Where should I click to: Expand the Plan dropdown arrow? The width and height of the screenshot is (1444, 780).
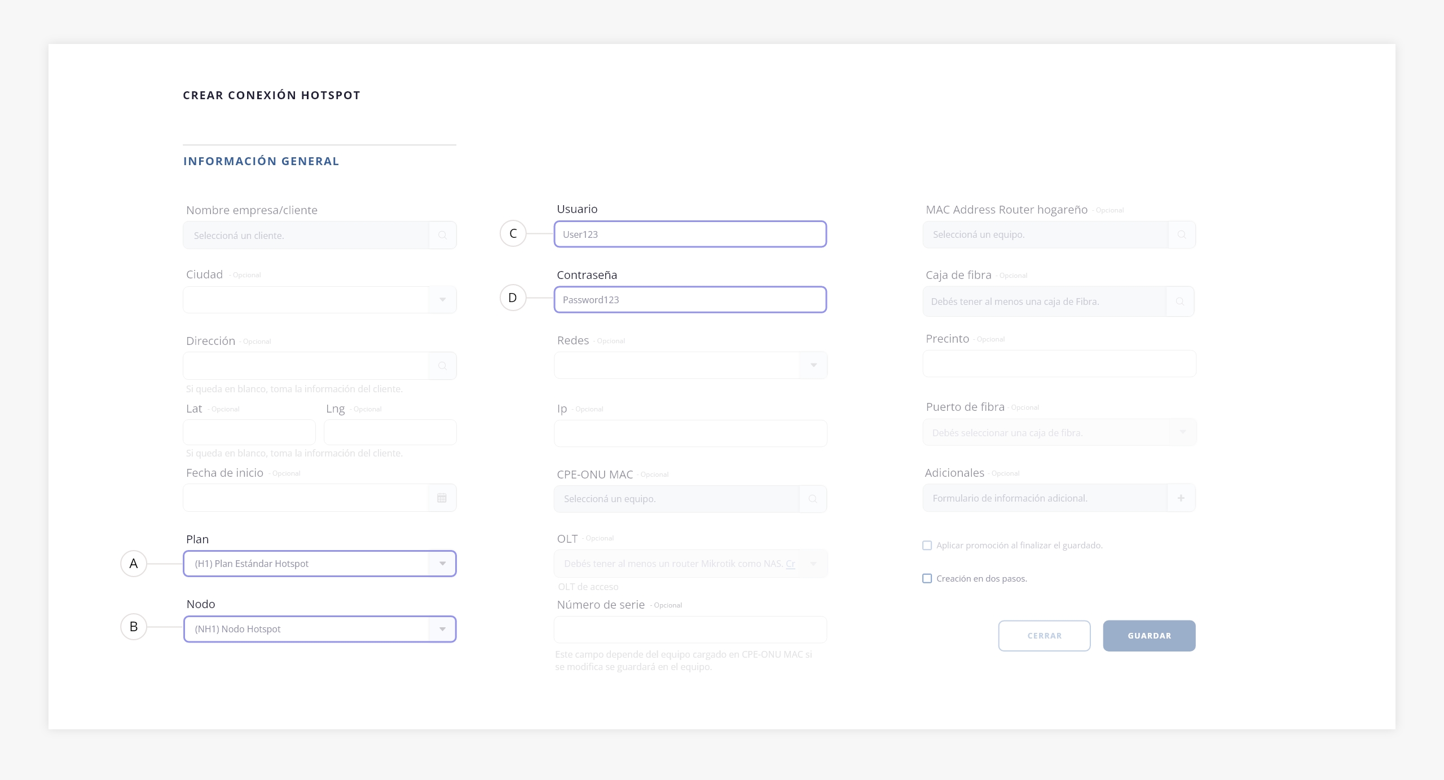(442, 564)
